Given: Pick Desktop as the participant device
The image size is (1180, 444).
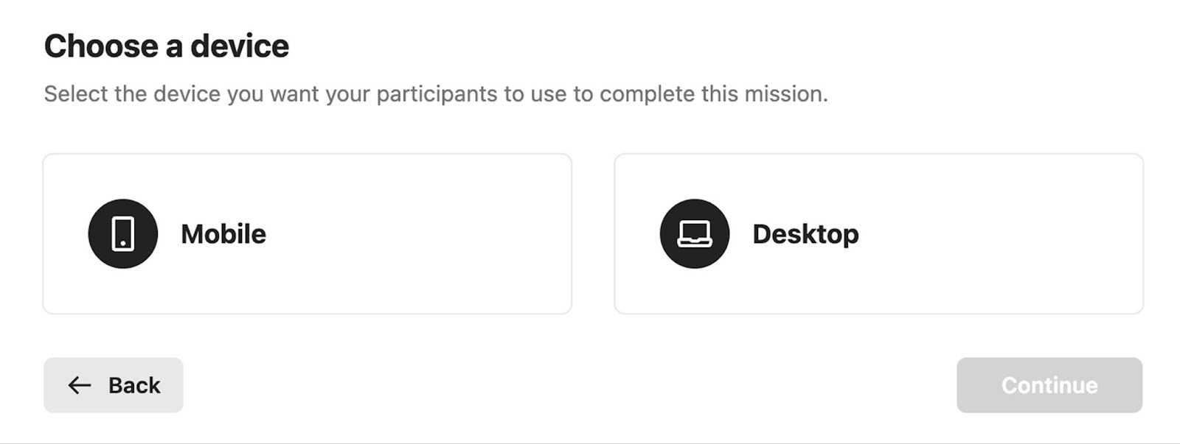Looking at the screenshot, I should (878, 234).
